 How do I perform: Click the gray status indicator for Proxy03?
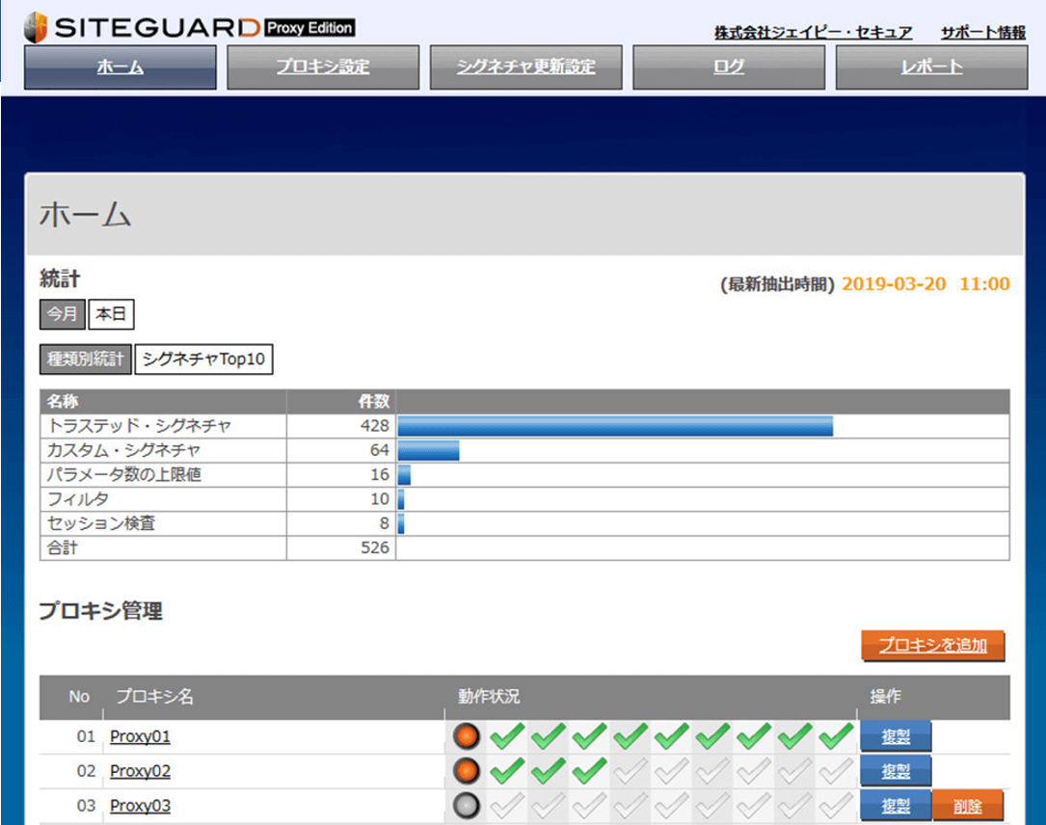467,805
